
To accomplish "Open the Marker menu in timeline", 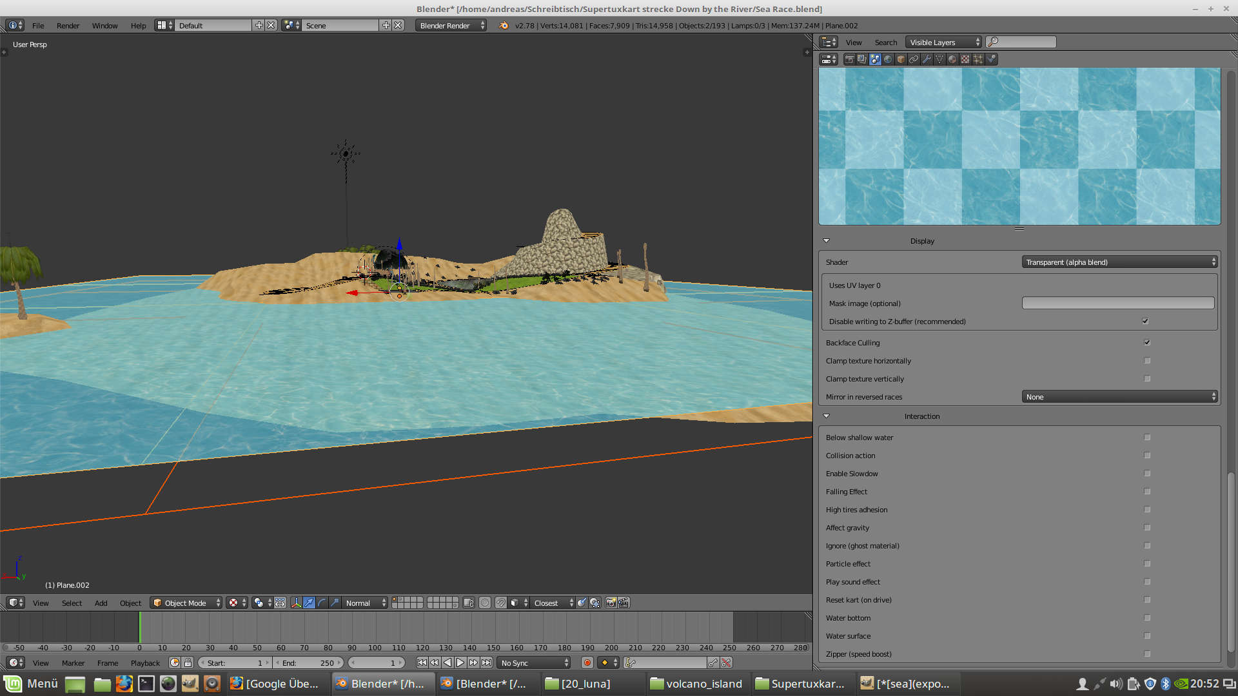I will (73, 662).
